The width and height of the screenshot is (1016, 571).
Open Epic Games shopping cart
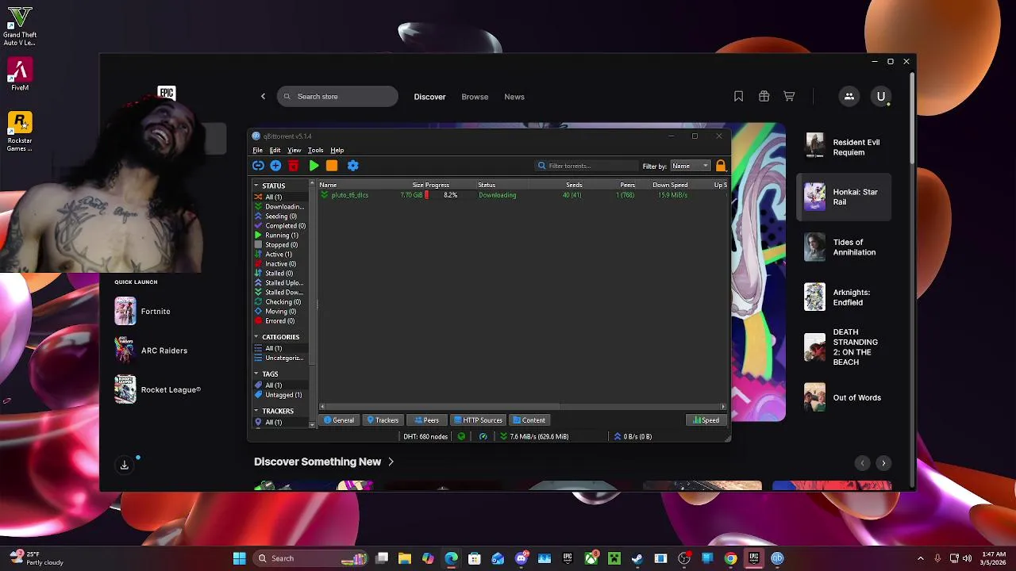[789, 97]
